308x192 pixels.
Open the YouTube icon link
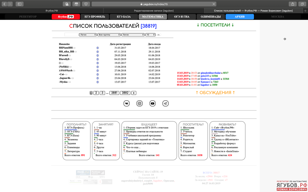(152, 103)
